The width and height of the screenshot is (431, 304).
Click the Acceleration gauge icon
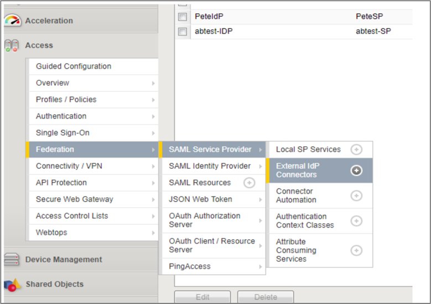[13, 21]
